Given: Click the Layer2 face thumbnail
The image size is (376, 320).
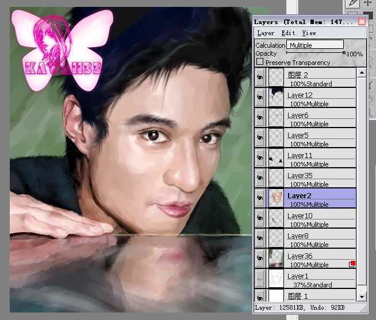Looking at the screenshot, I should click(276, 198).
